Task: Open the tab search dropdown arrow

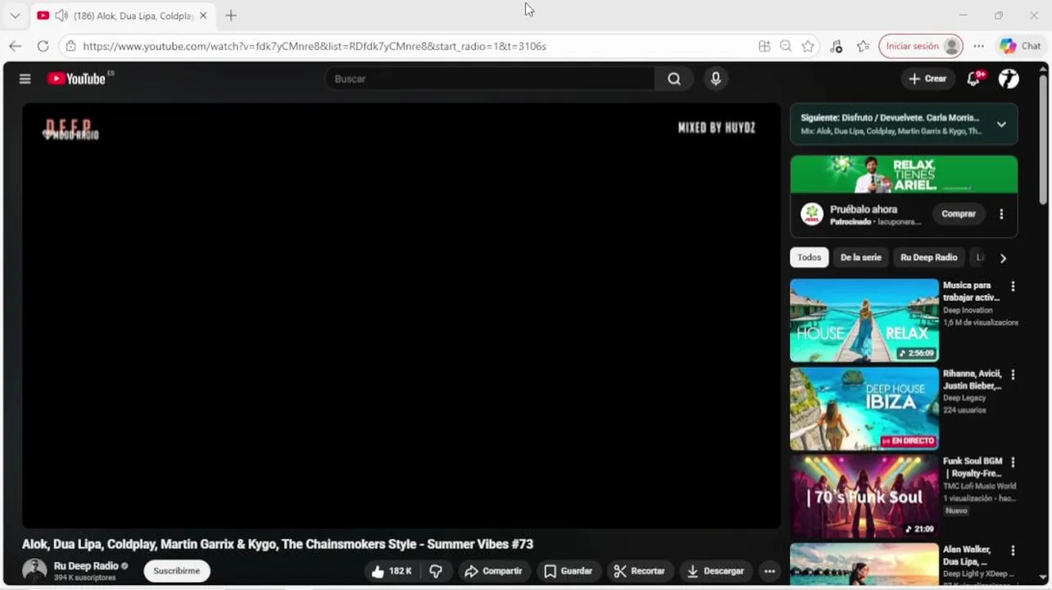Action: tap(15, 16)
